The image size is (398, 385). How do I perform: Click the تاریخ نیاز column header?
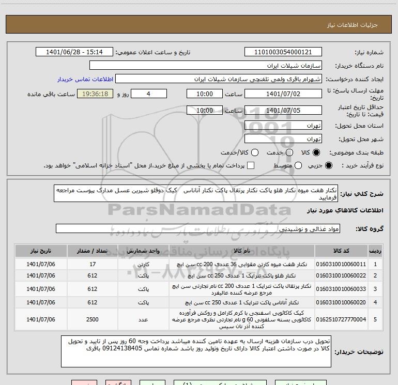(41, 251)
